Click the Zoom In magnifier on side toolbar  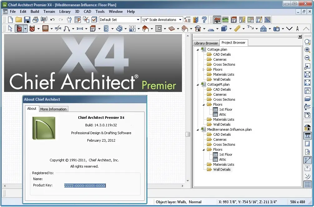307,50
